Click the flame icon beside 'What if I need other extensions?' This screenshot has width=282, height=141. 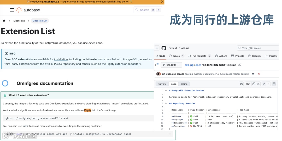pyautogui.click(x=5, y=95)
